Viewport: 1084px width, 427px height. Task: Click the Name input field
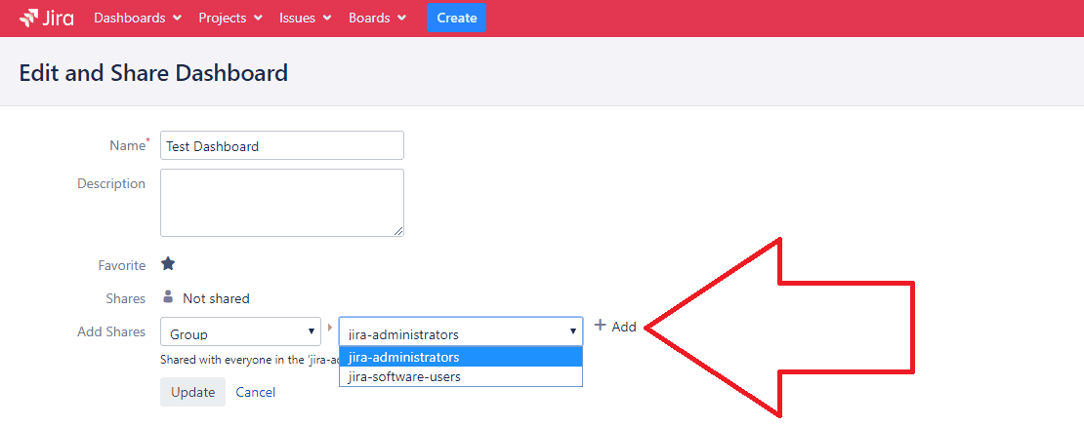[x=282, y=145]
